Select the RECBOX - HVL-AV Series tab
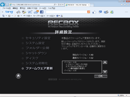 point(77,5)
